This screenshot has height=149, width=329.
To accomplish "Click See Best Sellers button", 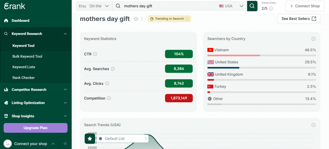I will (x=298, y=19).
